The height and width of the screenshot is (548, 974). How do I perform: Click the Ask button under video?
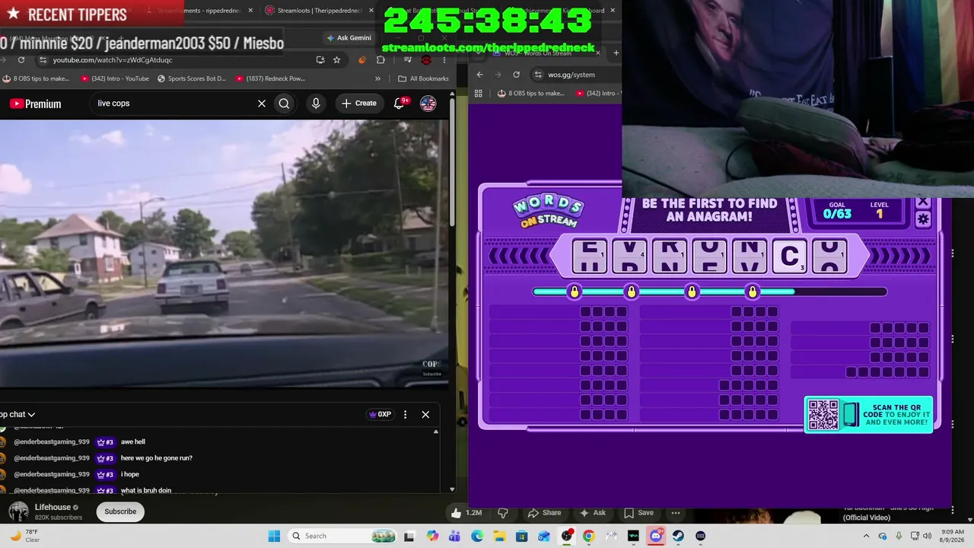(592, 513)
